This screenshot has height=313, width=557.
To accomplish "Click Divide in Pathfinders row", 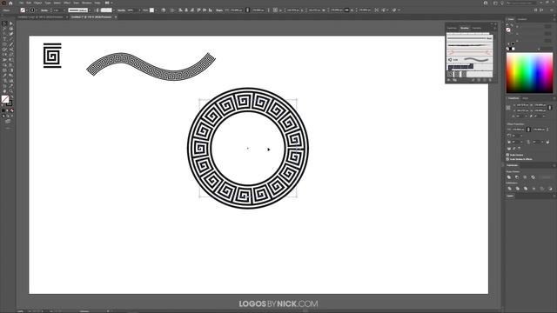I will point(509,189).
